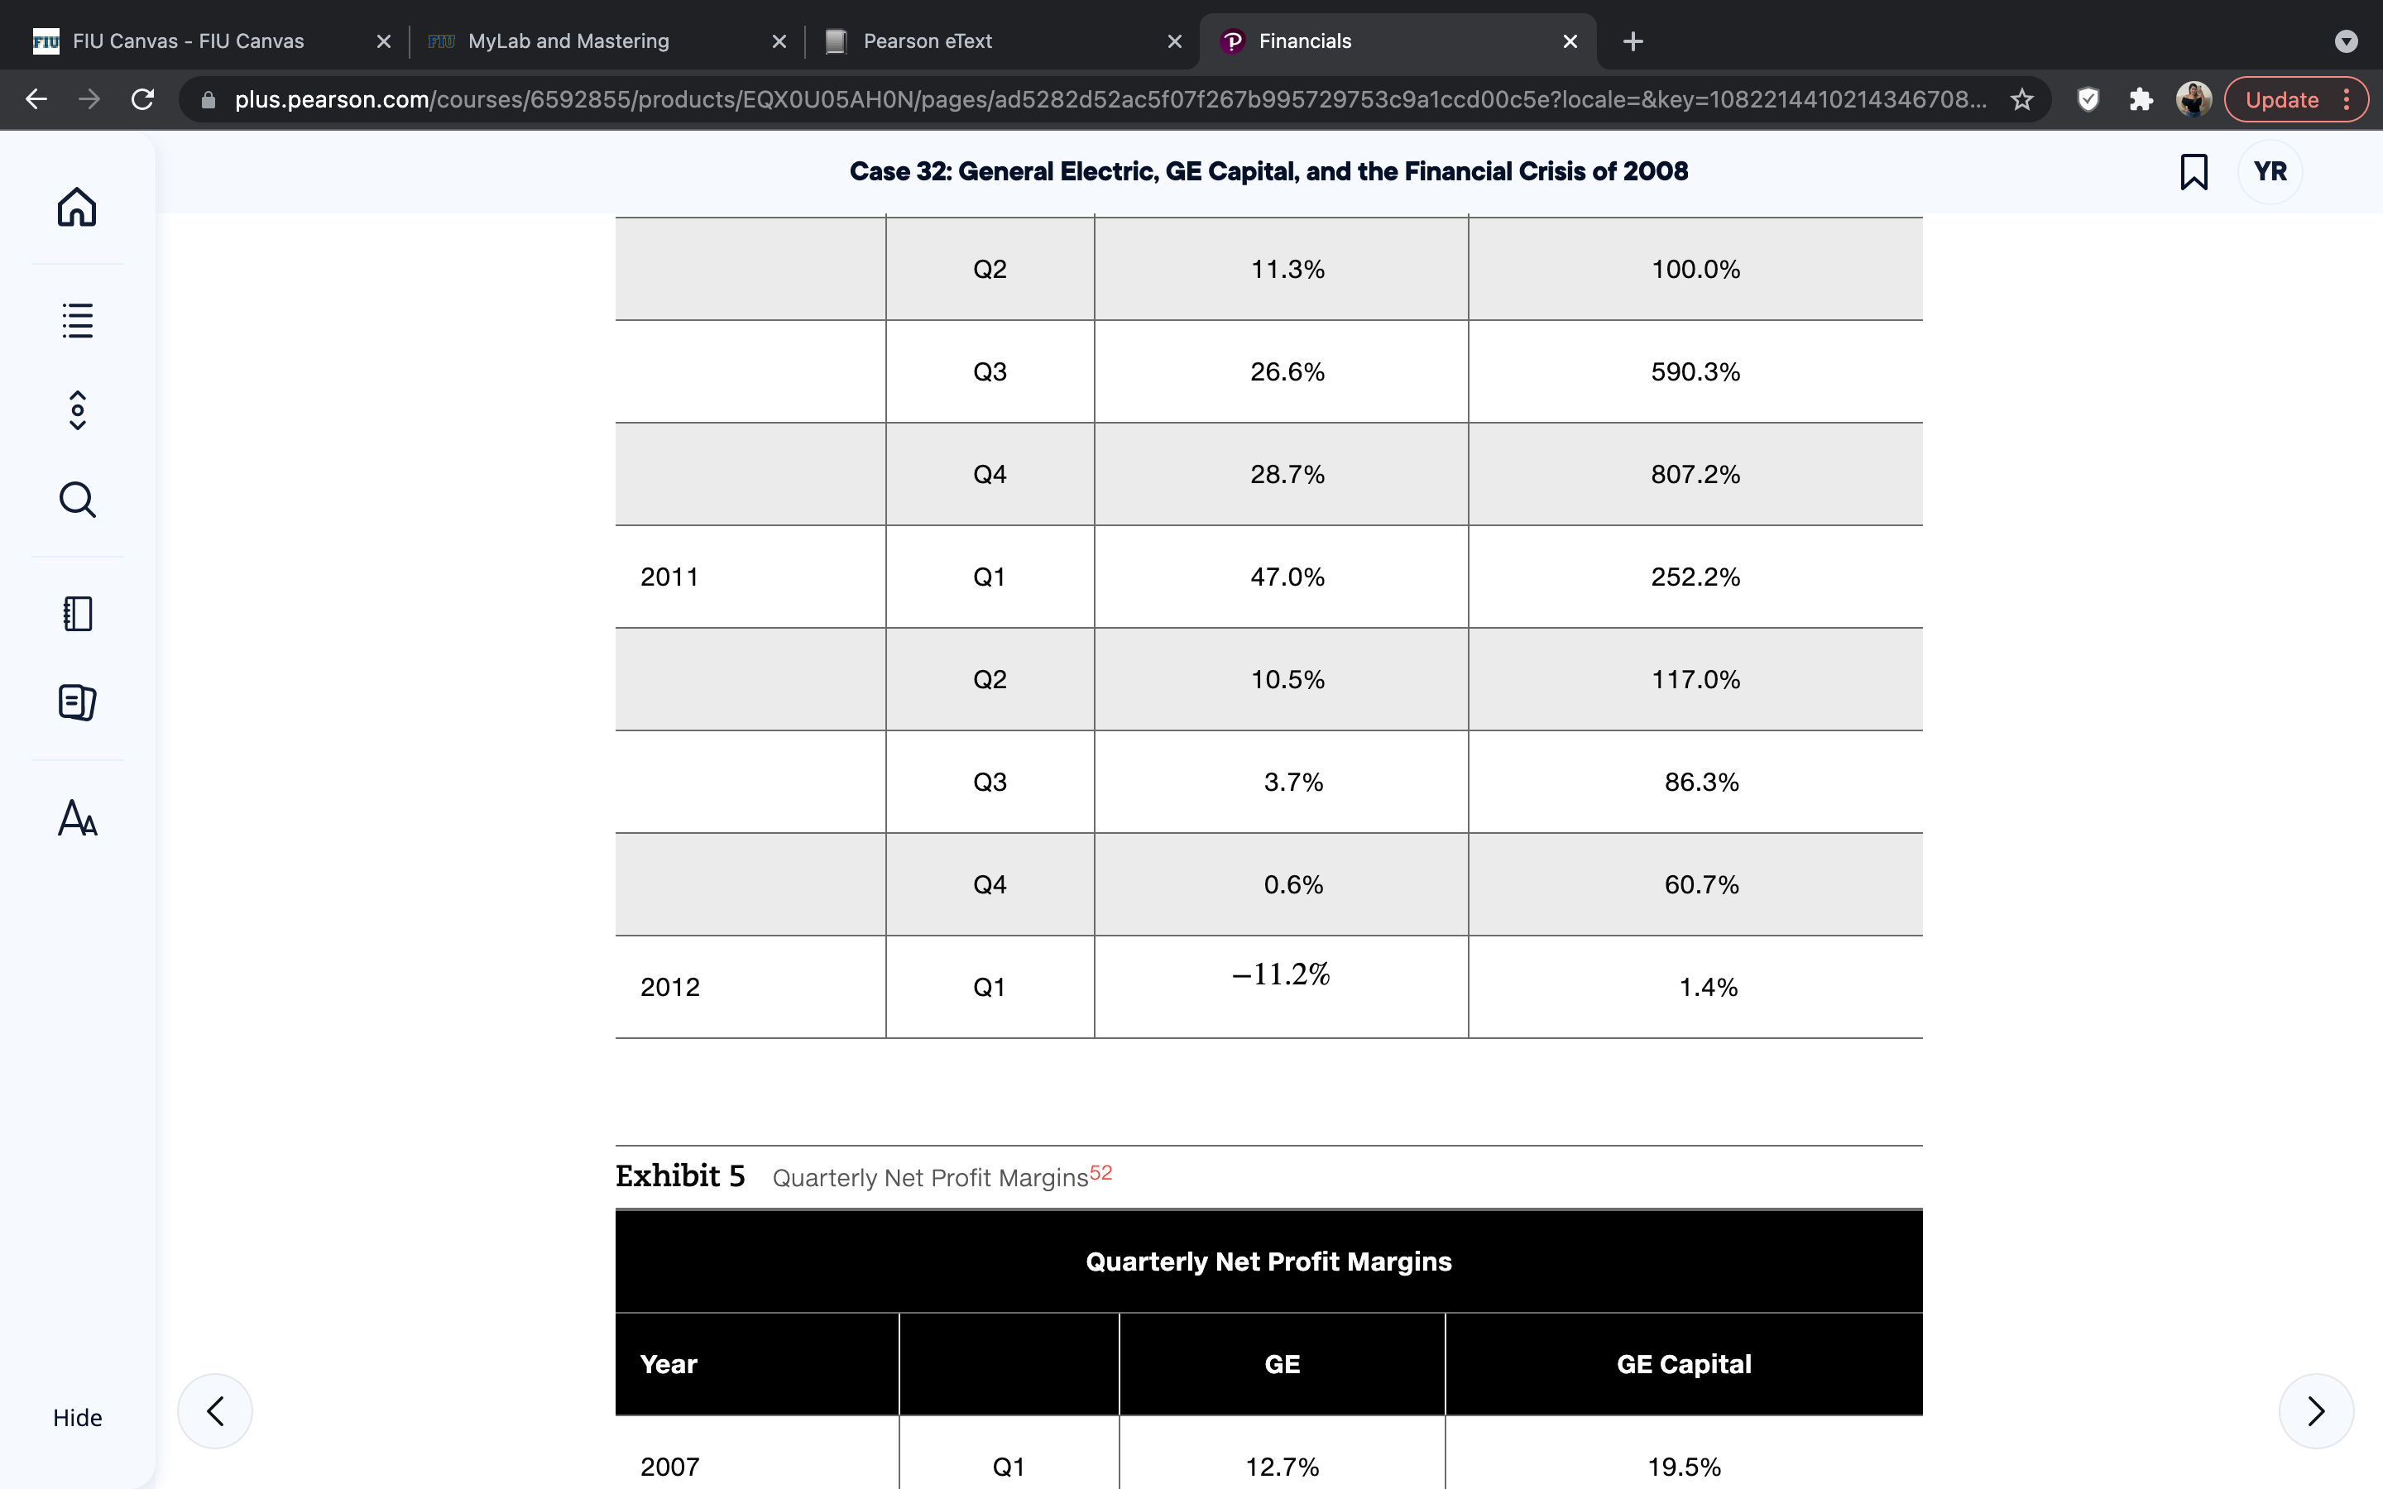Click the 47.0% table cell
The image size is (2383, 1489).
click(x=1281, y=576)
